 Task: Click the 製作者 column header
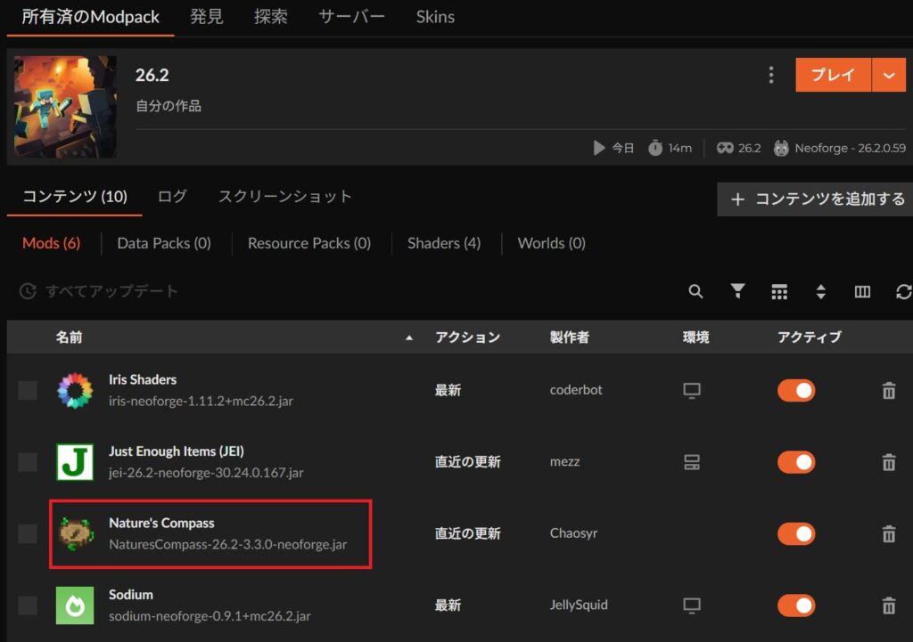[570, 337]
